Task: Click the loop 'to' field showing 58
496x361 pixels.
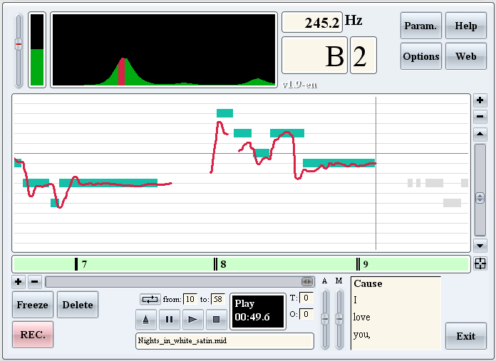Action: [x=218, y=299]
